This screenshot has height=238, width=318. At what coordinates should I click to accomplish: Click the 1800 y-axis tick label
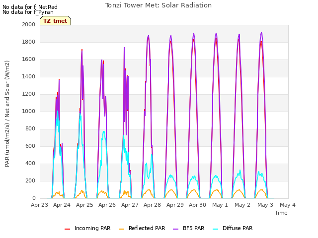click(x=29, y=42)
